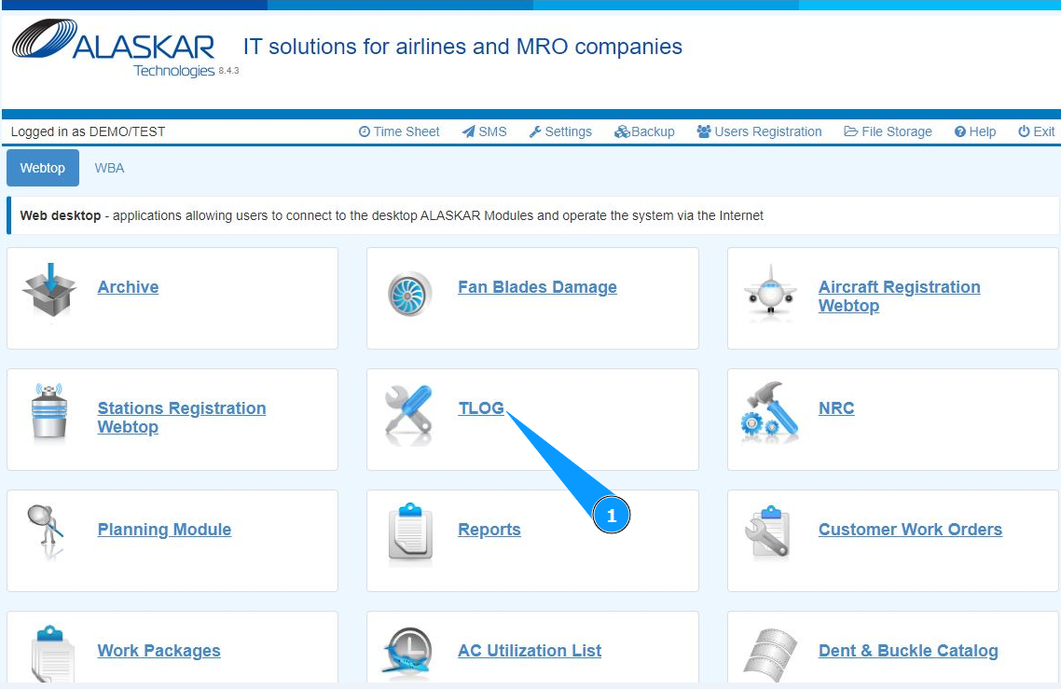Open the NRC module link

[836, 407]
